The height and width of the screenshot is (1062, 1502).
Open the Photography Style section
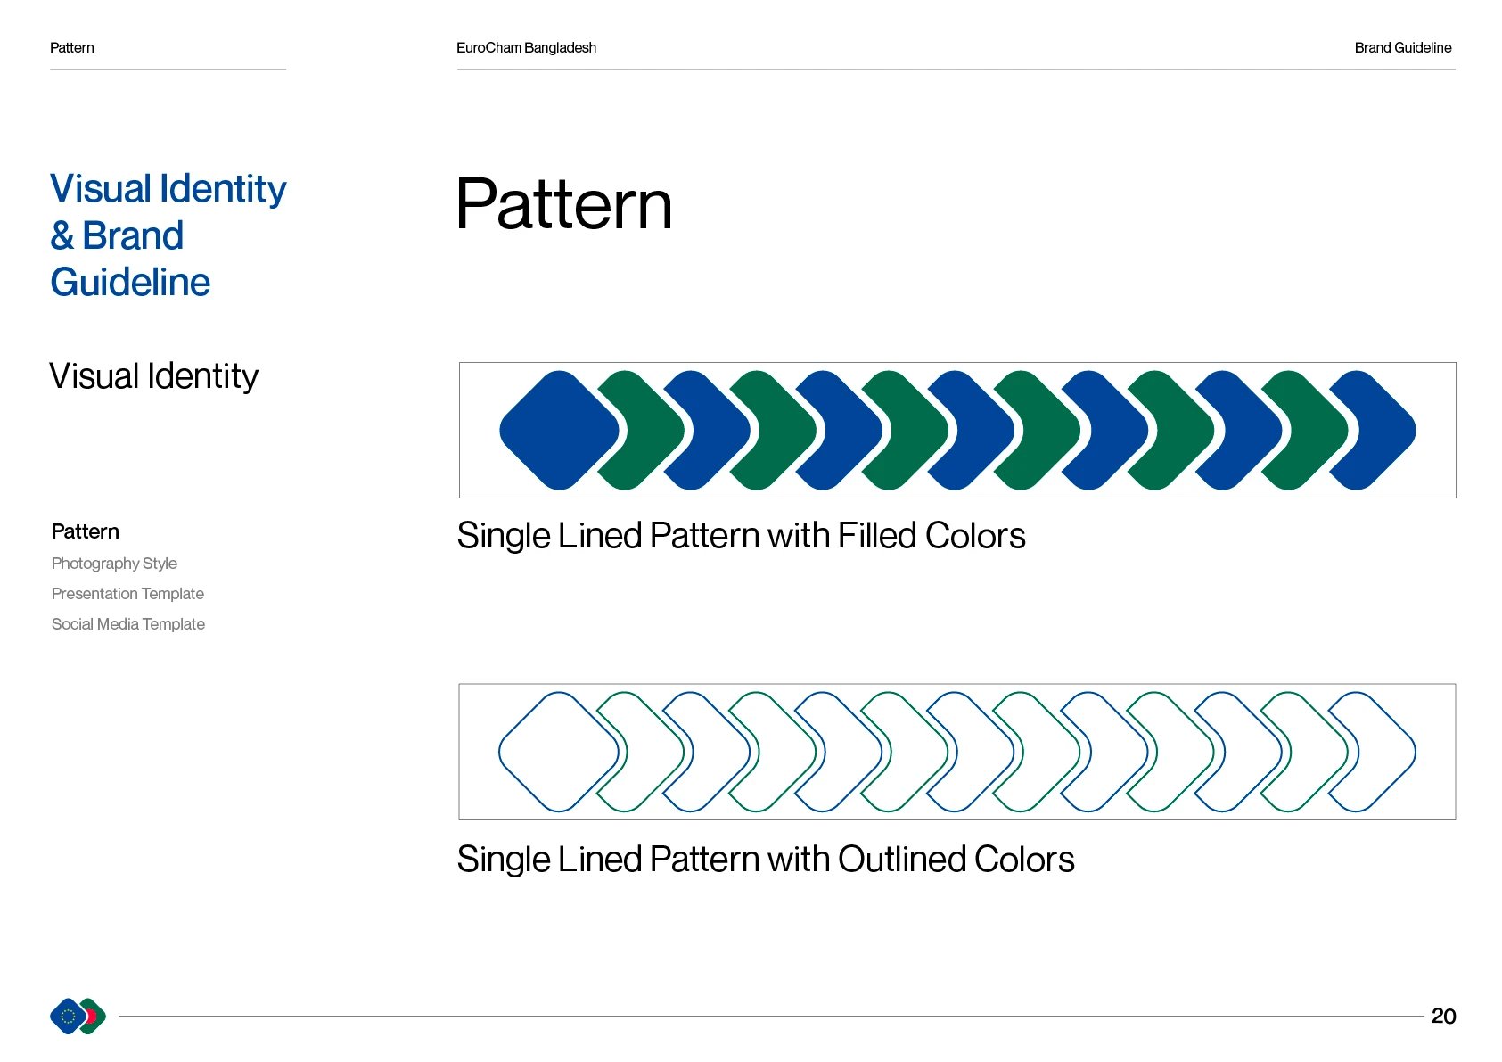pos(114,564)
